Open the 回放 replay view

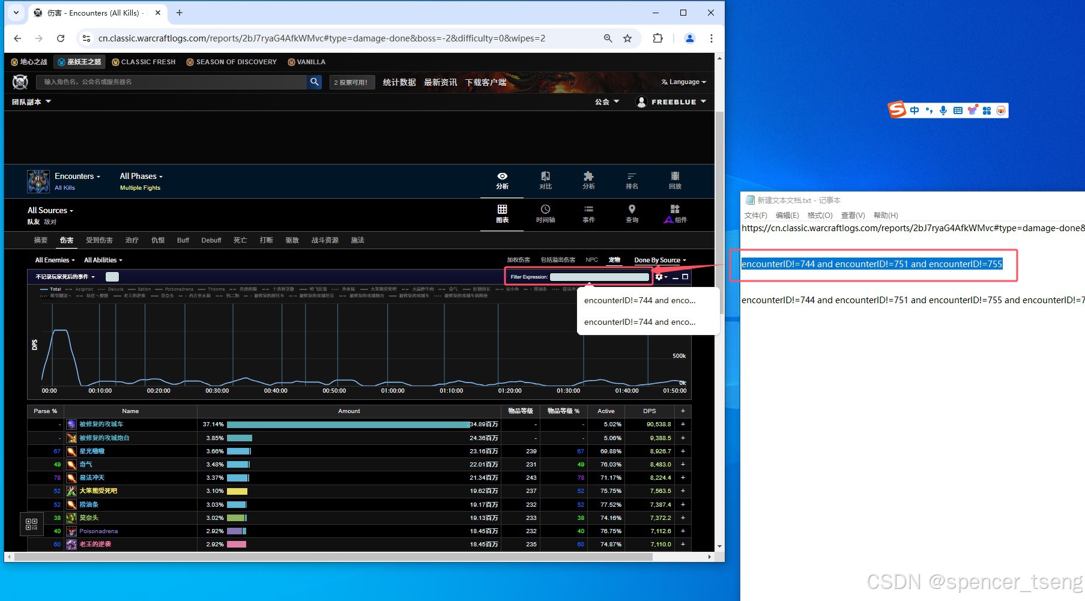click(x=675, y=181)
